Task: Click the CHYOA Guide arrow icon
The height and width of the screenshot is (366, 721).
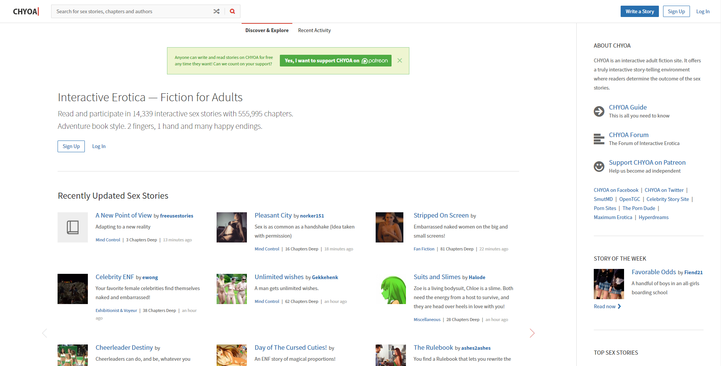Action: [599, 111]
